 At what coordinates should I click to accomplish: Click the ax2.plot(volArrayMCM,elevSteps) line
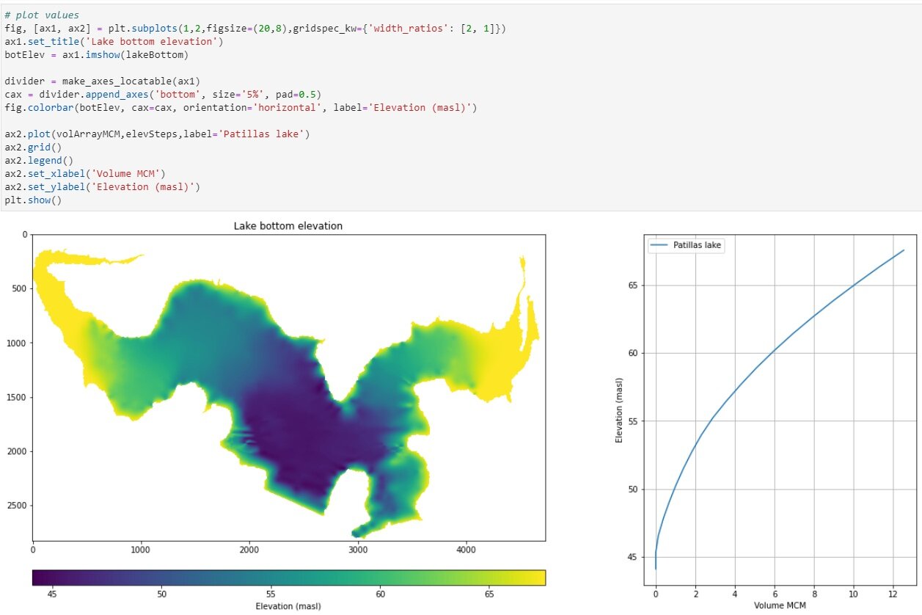[157, 134]
